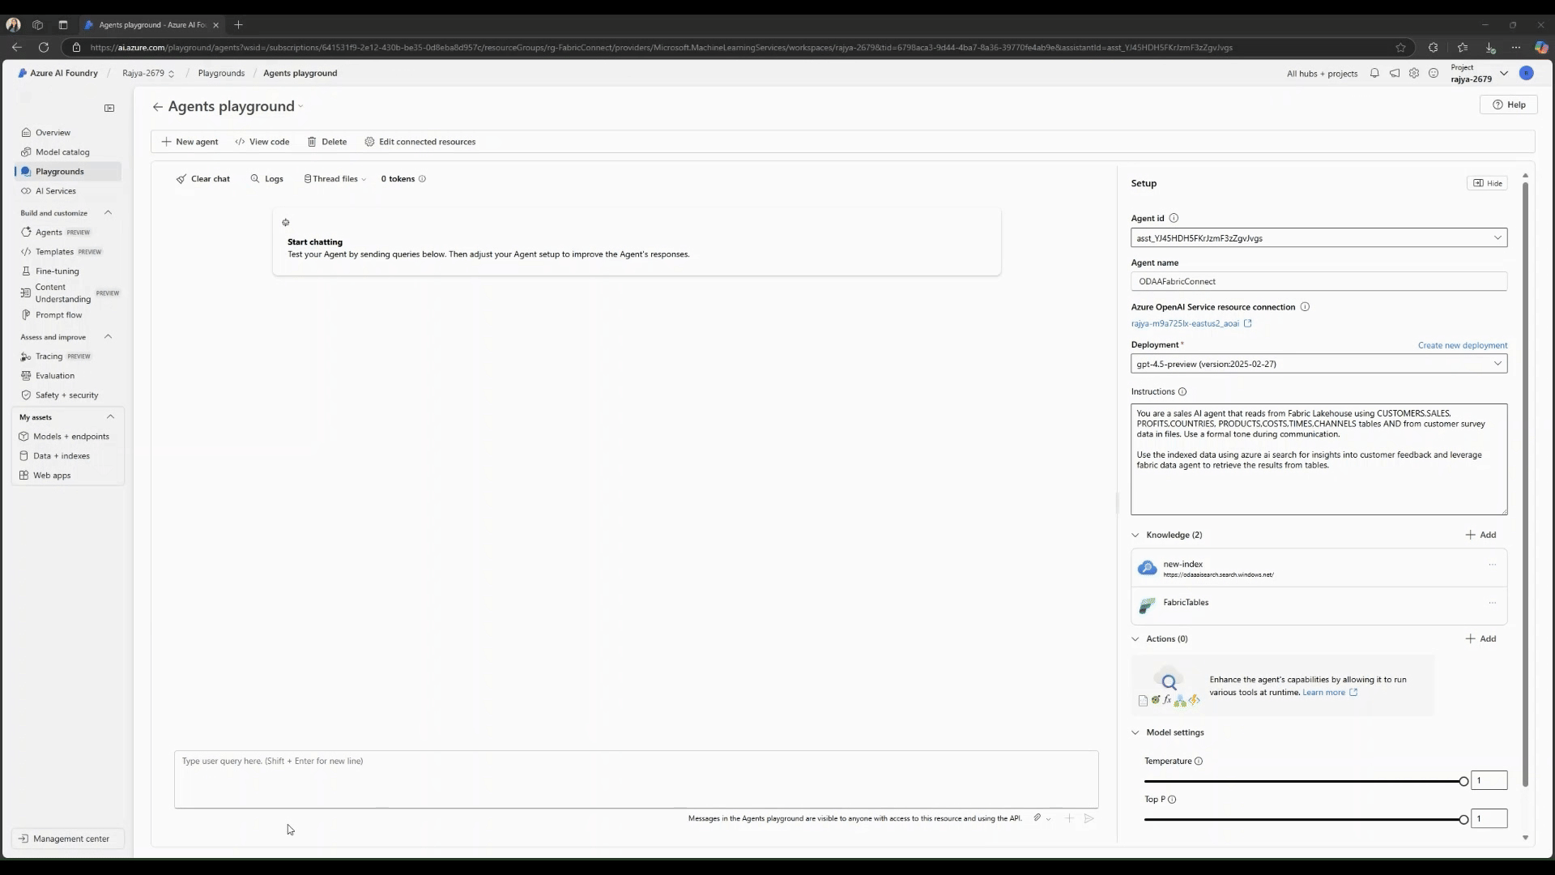Click the Azure OpenAI connection info icon
This screenshot has width=1555, height=875.
coord(1305,307)
